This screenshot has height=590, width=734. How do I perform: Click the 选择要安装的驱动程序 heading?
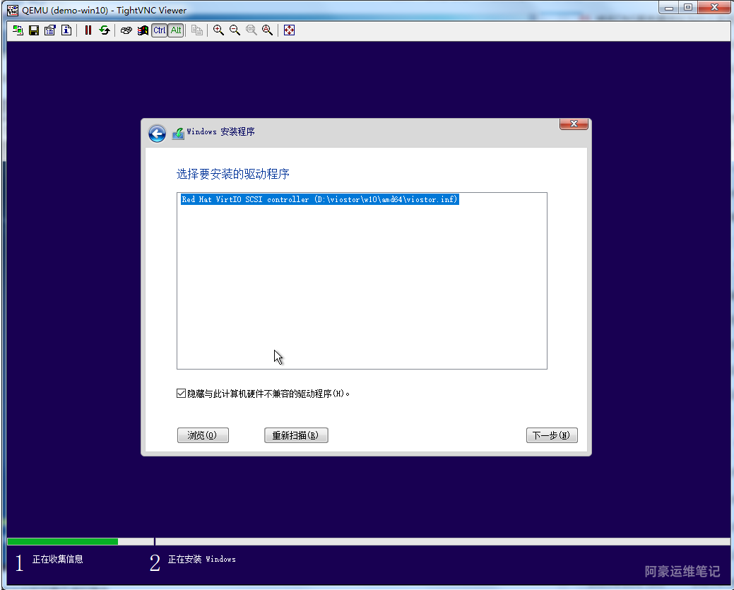232,175
